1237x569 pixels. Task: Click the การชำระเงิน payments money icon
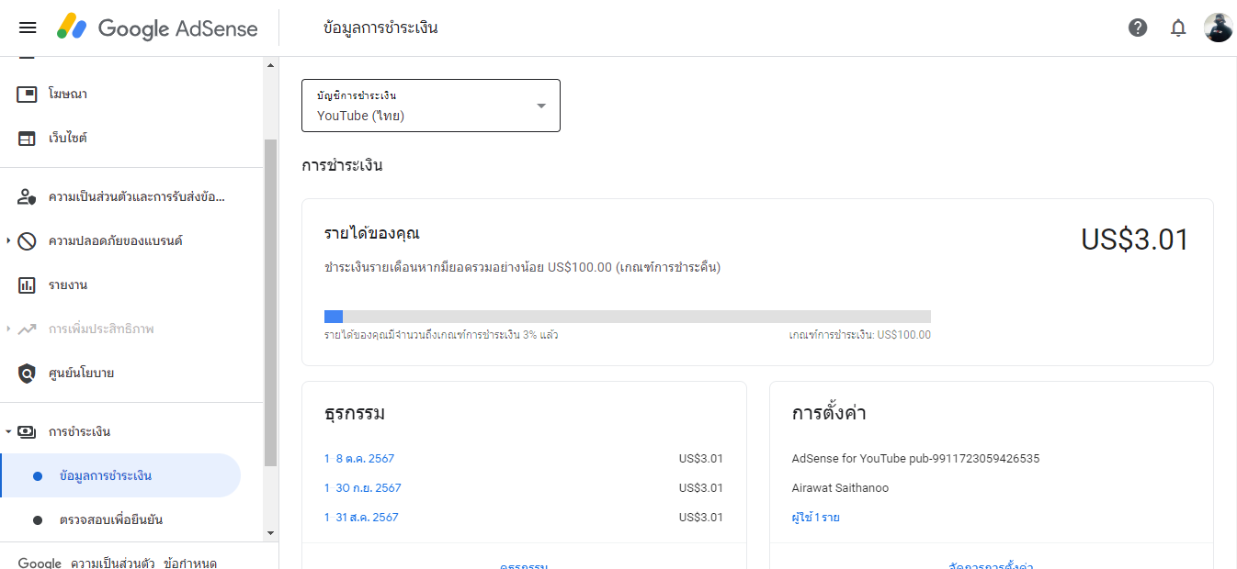(x=27, y=431)
